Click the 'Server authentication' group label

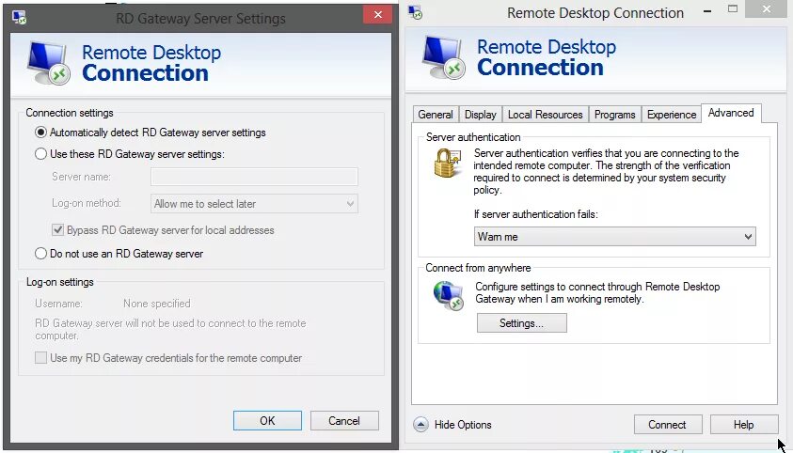point(473,137)
